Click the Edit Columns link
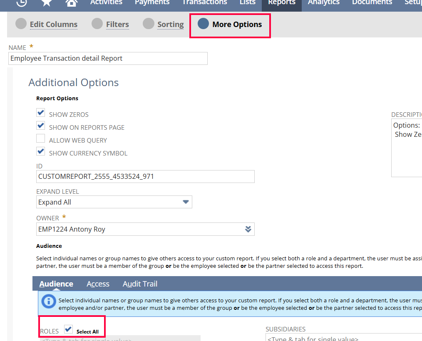This screenshot has width=422, height=341. pos(53,25)
